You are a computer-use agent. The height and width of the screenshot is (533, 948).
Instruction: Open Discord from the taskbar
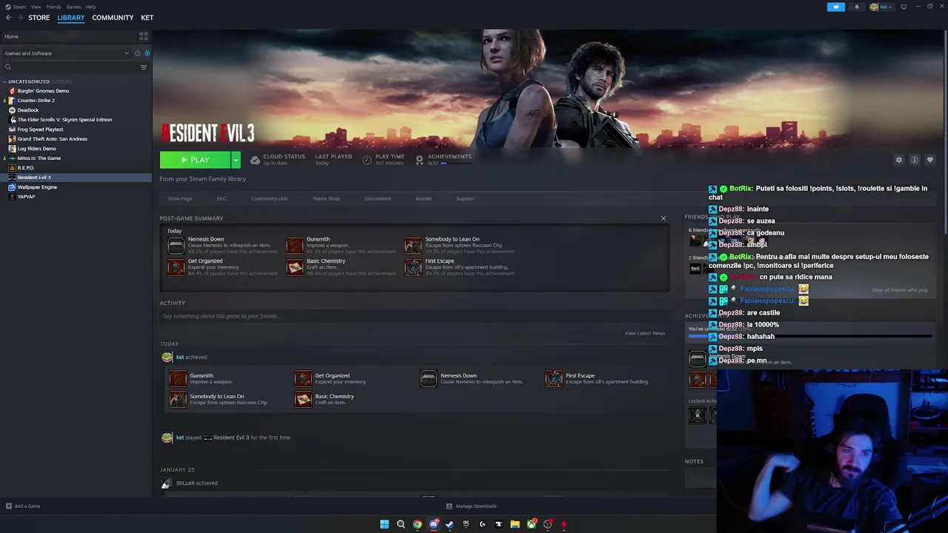point(433,524)
